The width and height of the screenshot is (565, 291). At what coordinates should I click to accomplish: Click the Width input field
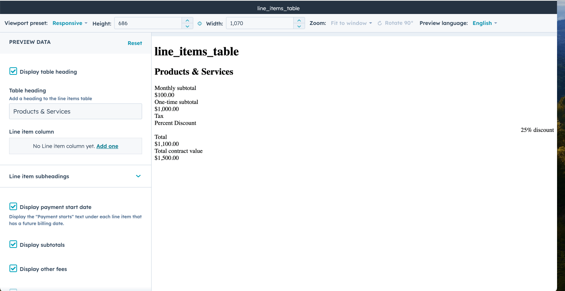(x=260, y=23)
